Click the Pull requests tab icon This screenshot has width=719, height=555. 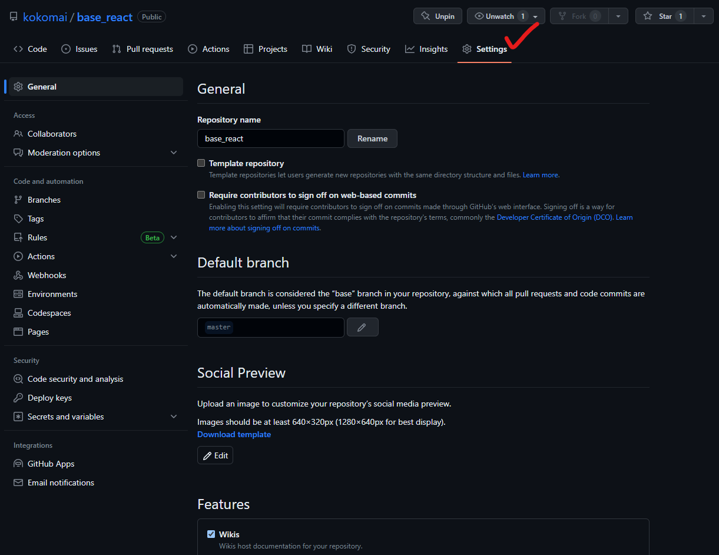[117, 49]
